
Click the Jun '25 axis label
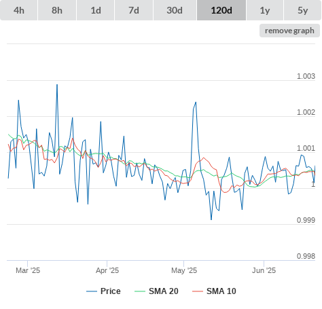pos(264,270)
